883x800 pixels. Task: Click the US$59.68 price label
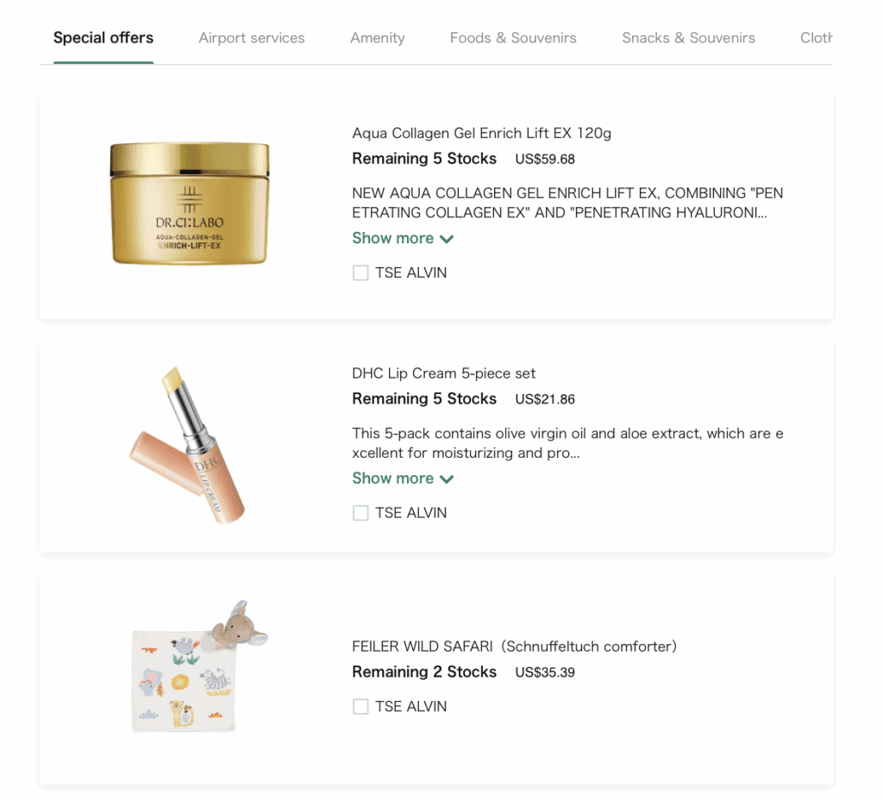545,159
